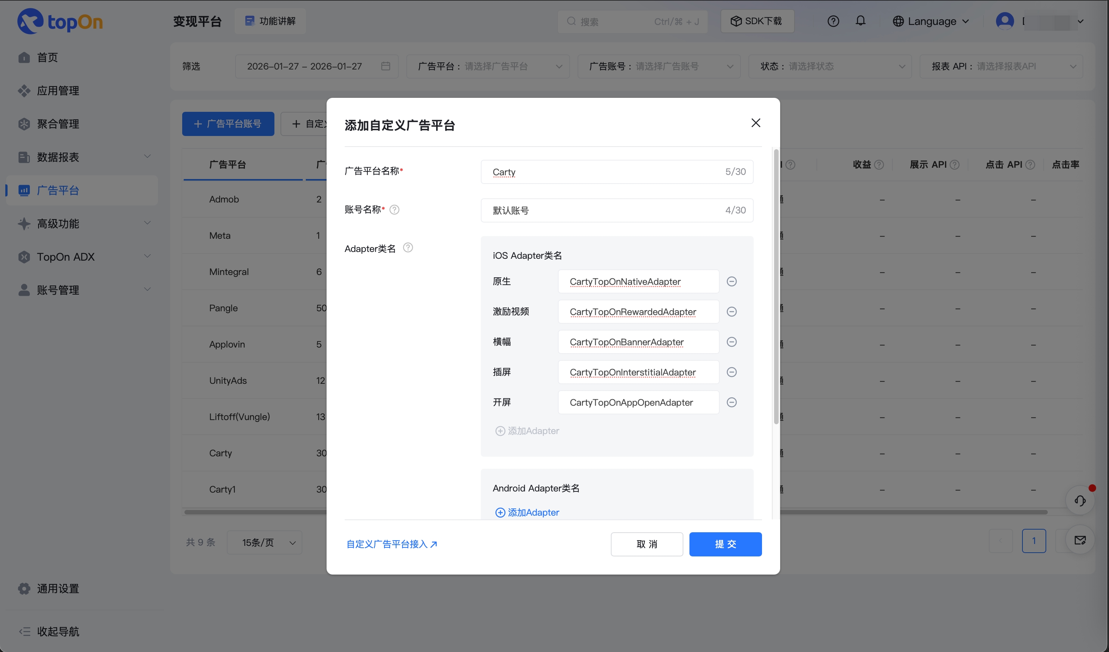This screenshot has height=652, width=1109.
Task: Click the envelope icon at bottom right
Action: (1080, 540)
